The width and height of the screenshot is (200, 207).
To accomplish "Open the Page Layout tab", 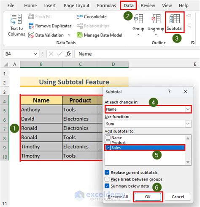I will tap(76, 5).
